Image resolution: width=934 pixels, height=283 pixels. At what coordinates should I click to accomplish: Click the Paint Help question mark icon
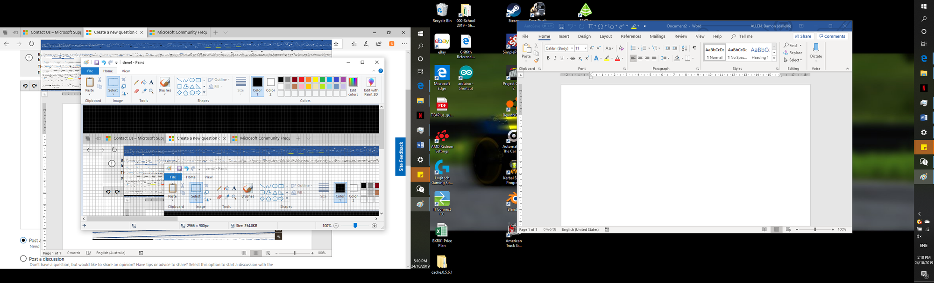pyautogui.click(x=381, y=71)
